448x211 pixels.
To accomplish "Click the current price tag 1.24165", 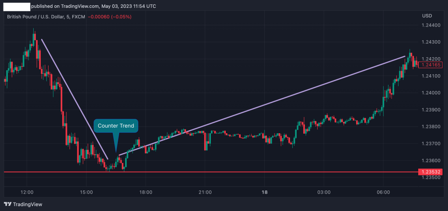I will coord(430,65).
